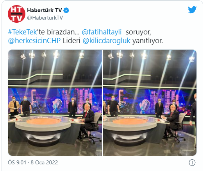Open the tweet timestamp ÖS 9:01
207x171 pixels.
pos(17,162)
